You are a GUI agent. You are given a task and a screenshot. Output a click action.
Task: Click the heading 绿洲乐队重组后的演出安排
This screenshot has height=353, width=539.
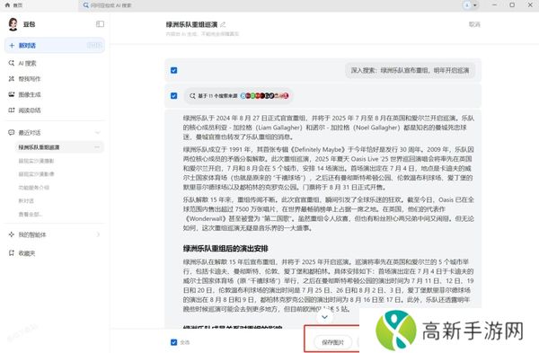[x=225, y=249]
